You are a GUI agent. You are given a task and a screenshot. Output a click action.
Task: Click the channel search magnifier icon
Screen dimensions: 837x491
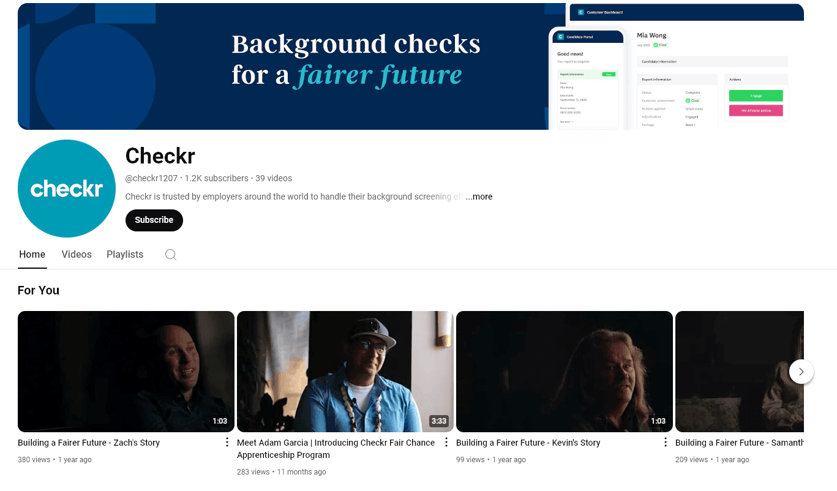point(171,255)
